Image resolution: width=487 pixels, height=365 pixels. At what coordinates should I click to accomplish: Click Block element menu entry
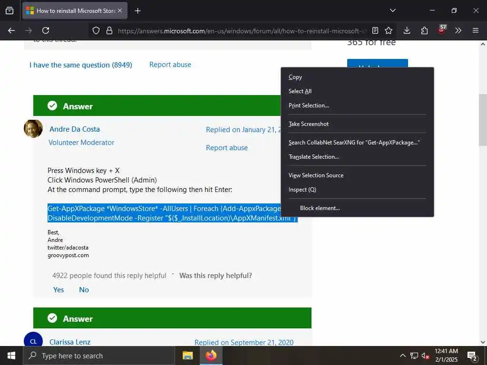point(357,208)
